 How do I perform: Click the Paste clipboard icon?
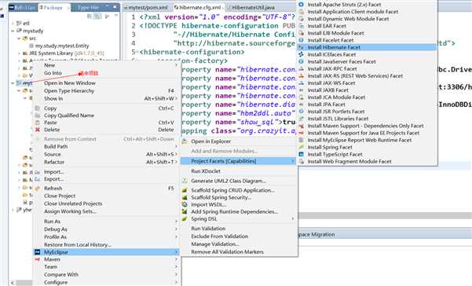coord(38,123)
